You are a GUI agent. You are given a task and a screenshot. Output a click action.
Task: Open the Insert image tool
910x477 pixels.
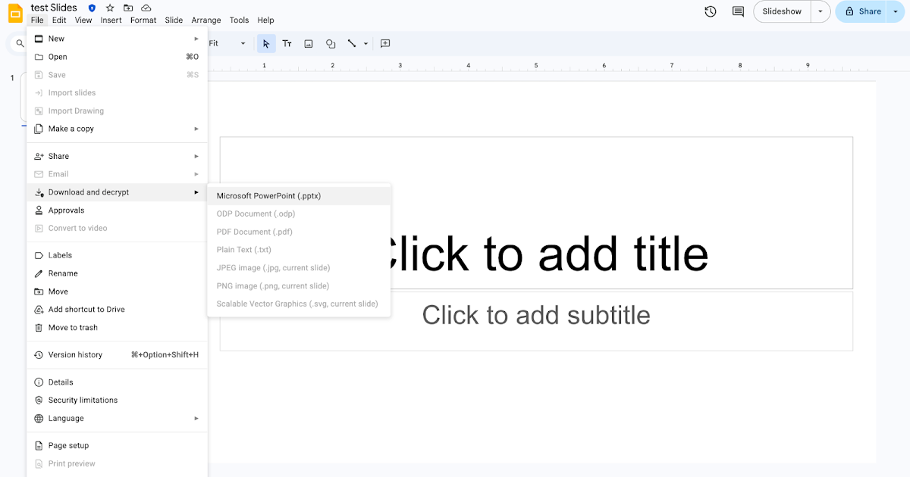pos(308,43)
